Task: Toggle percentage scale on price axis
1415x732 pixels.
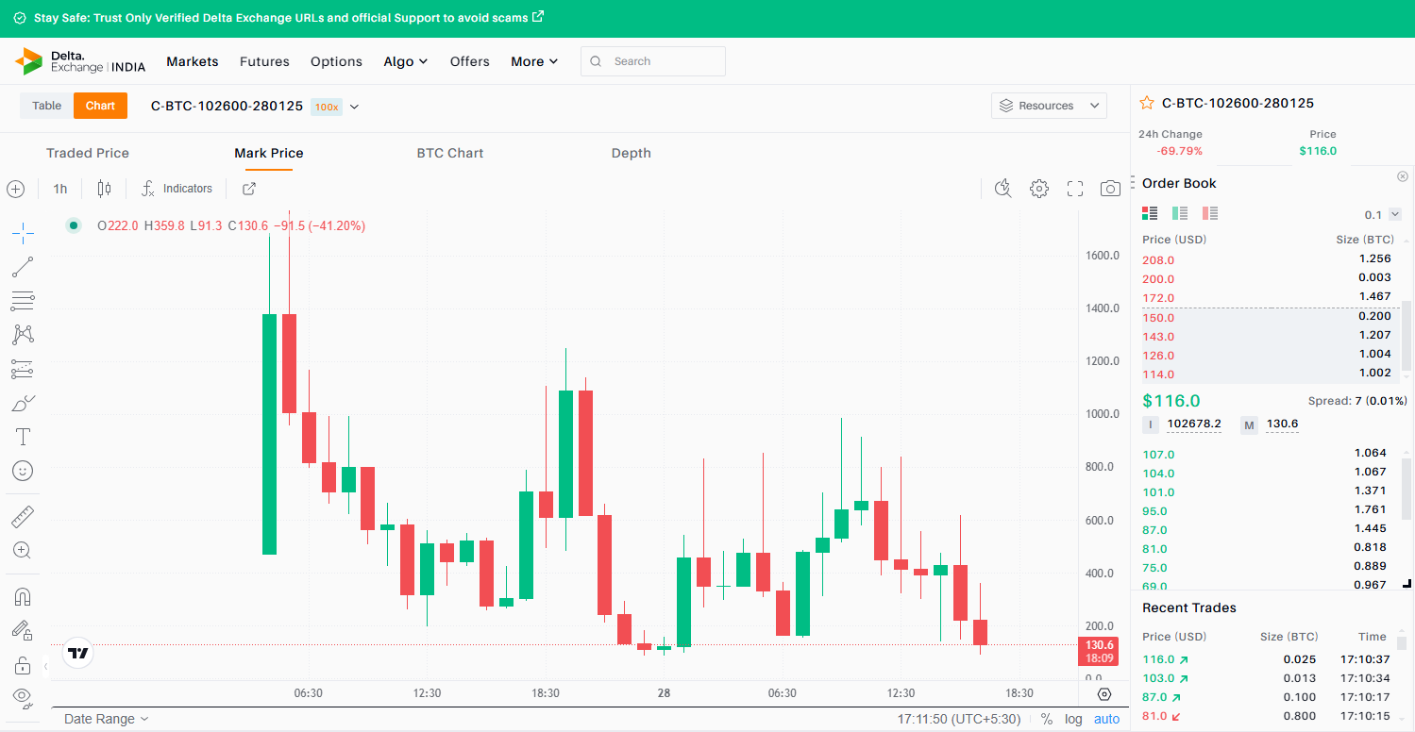Action: (x=1047, y=719)
